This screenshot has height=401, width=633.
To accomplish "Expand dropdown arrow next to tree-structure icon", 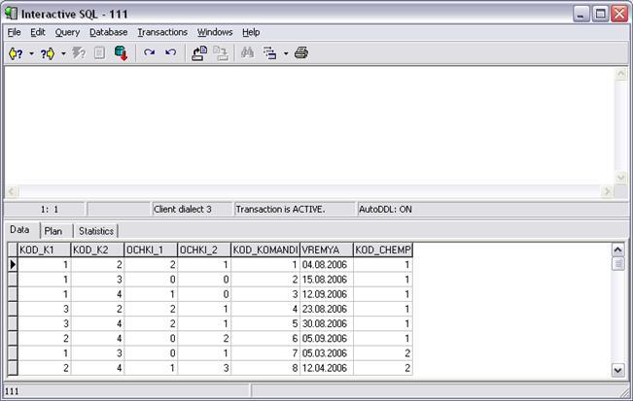I will pos(285,53).
